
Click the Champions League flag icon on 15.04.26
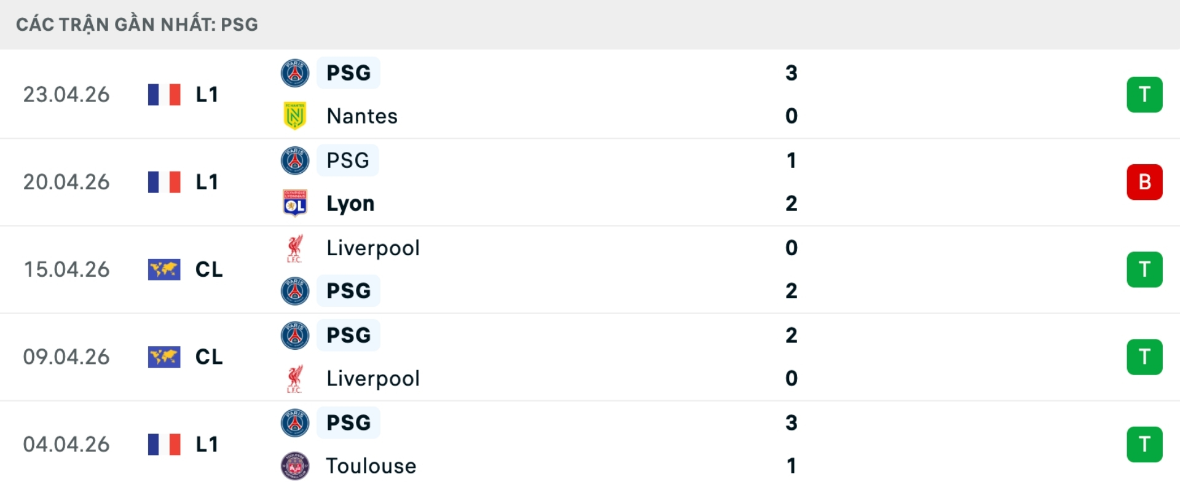tap(164, 269)
